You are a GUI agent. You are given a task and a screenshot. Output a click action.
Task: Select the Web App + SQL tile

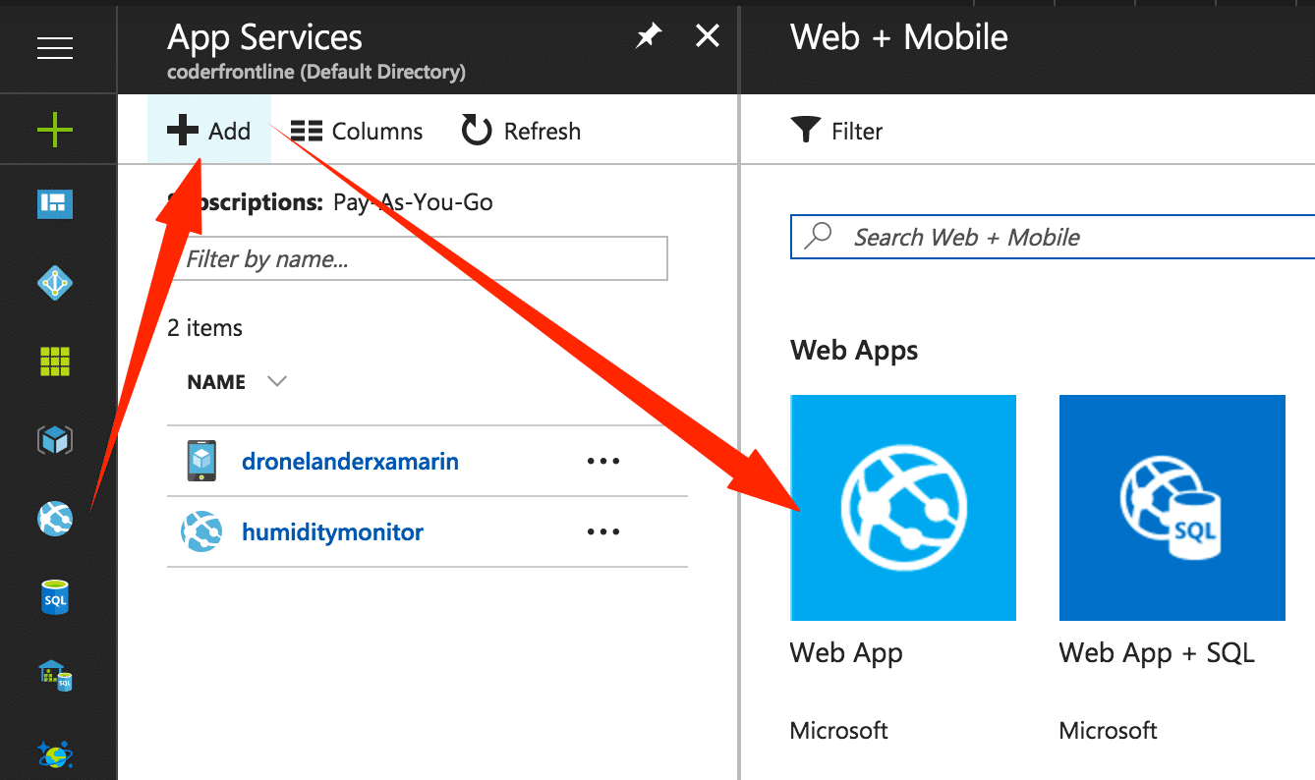1172,508
